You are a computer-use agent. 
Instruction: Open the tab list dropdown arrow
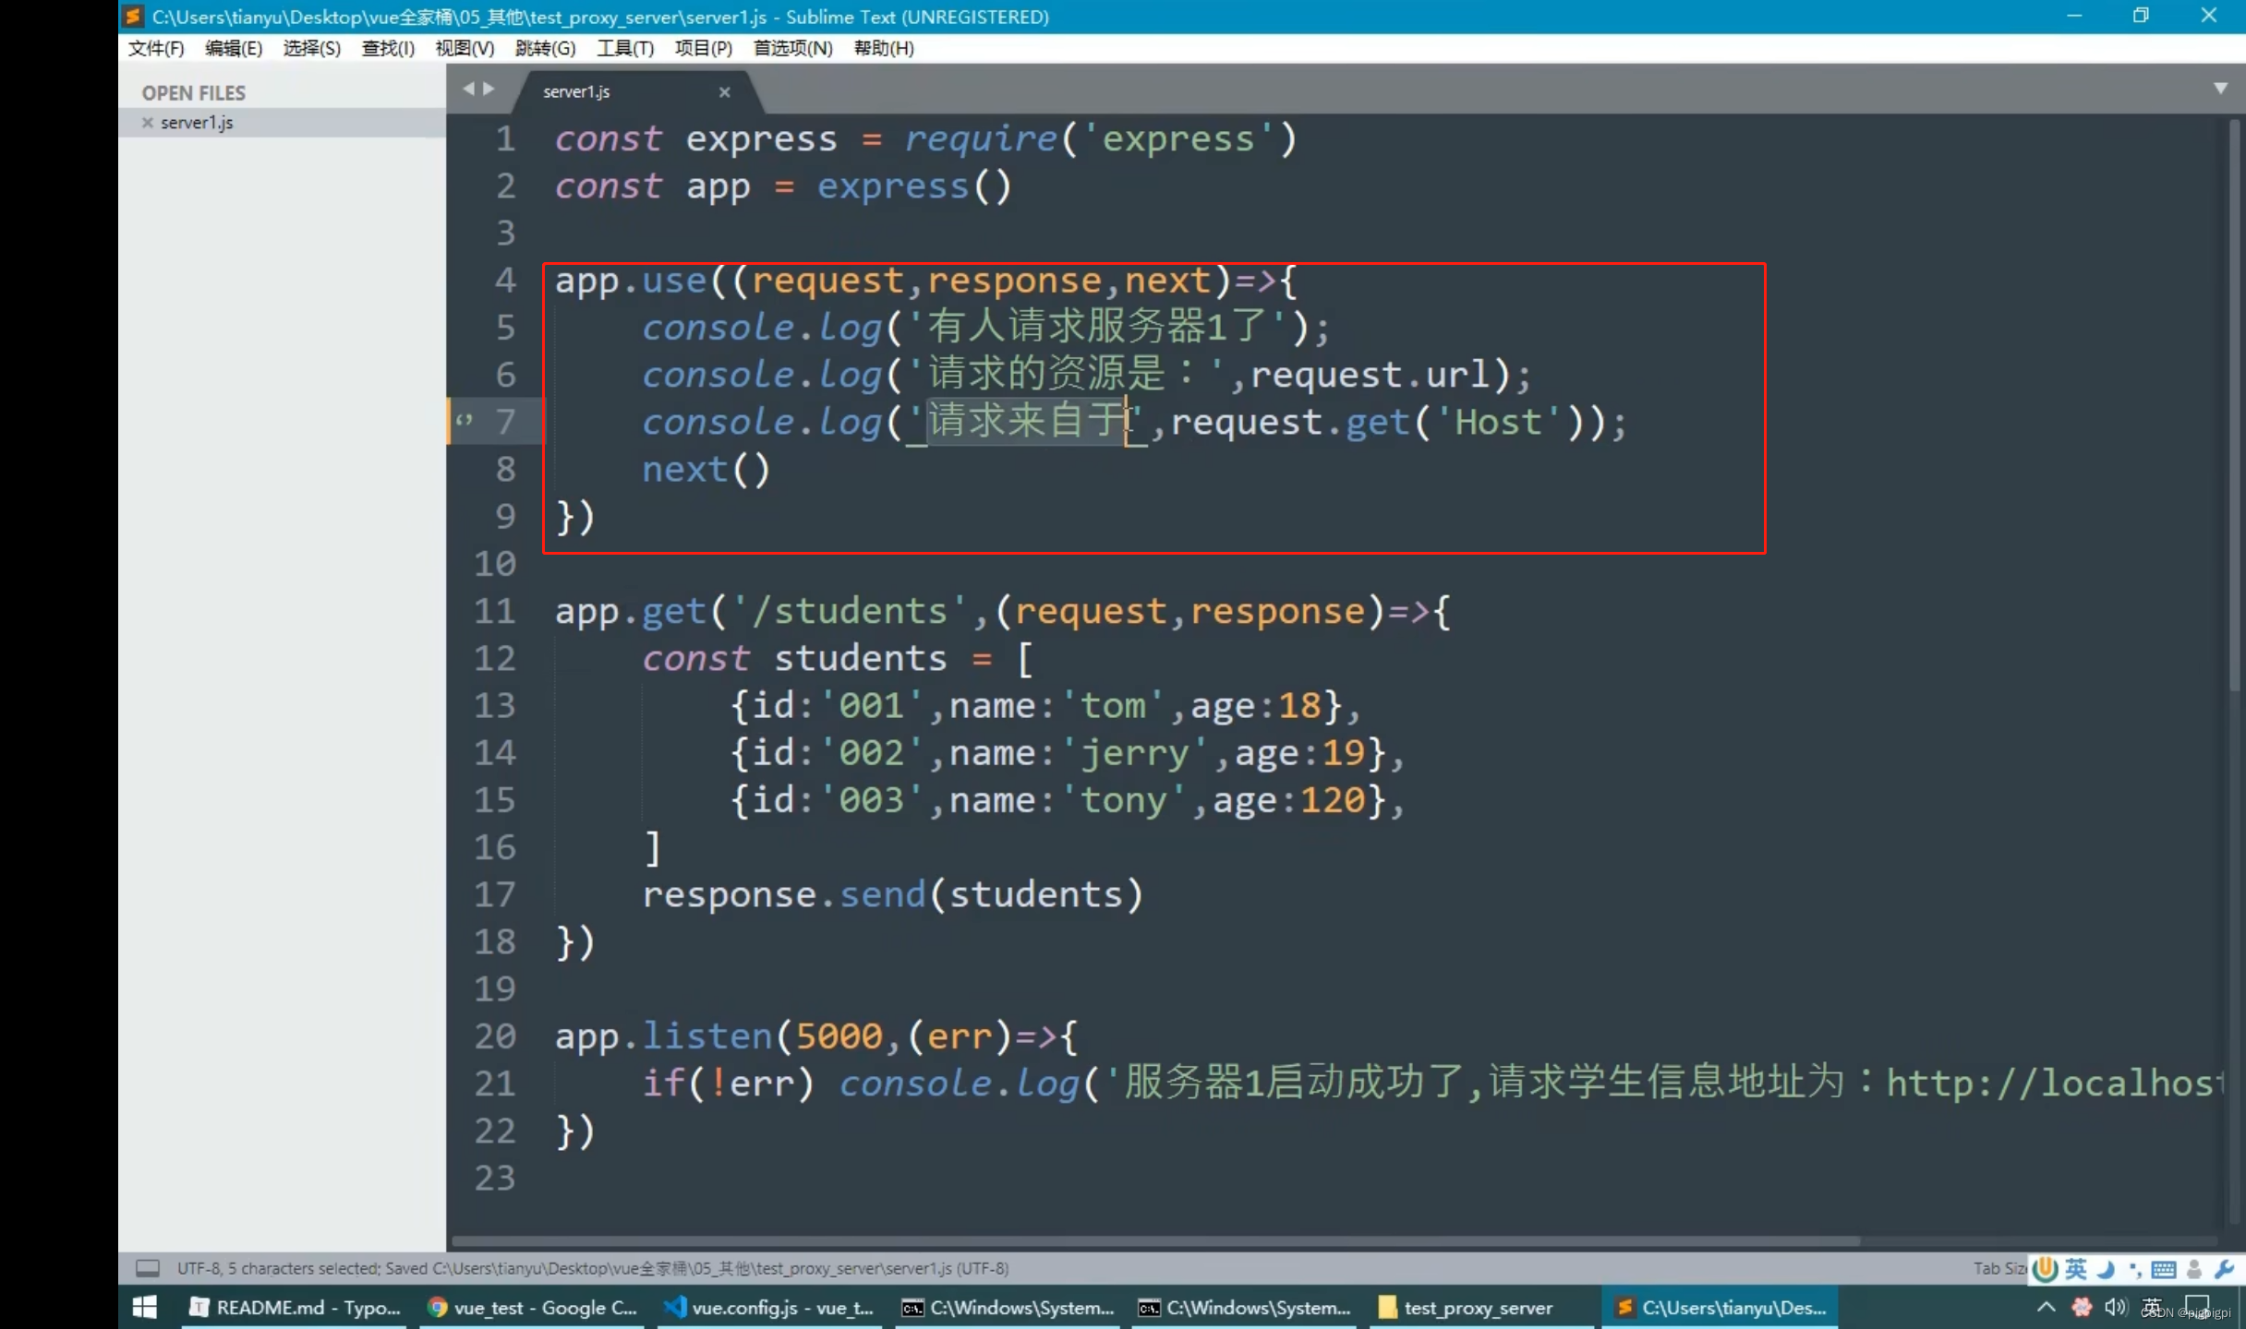pos(2220,89)
